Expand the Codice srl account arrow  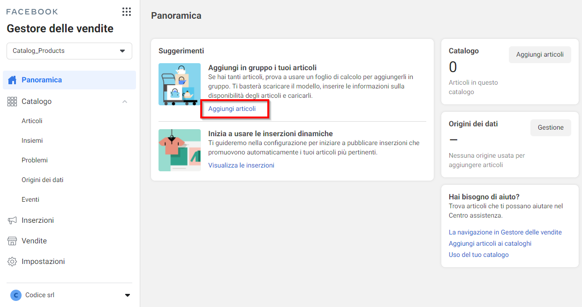click(x=127, y=295)
